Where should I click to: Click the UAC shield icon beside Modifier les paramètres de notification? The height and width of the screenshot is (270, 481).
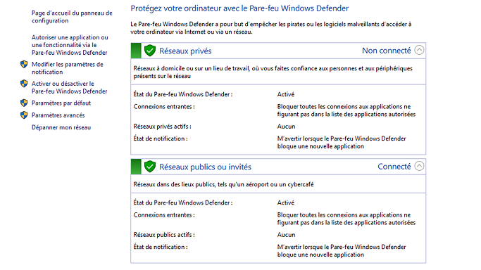24,64
